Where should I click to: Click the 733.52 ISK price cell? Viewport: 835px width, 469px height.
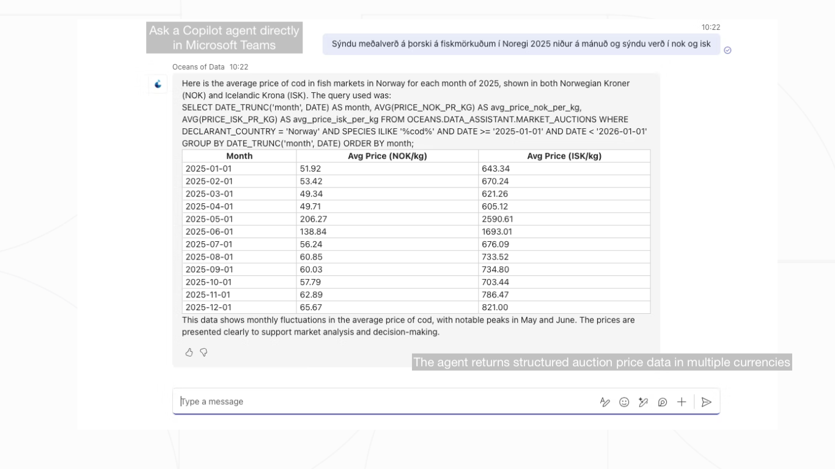pos(564,257)
